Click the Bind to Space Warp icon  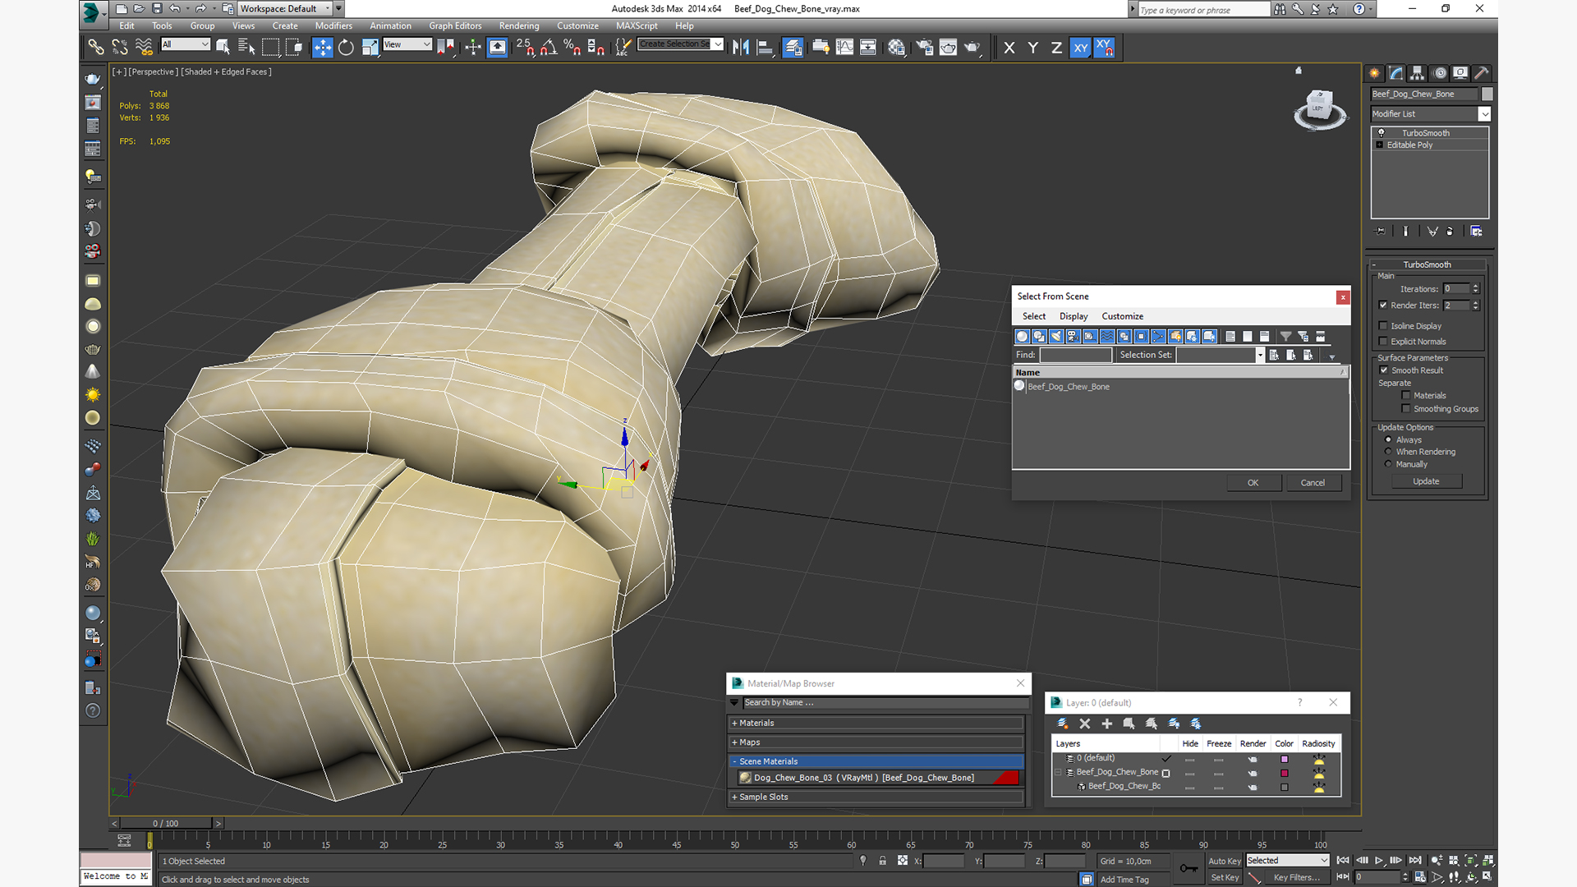(x=144, y=48)
